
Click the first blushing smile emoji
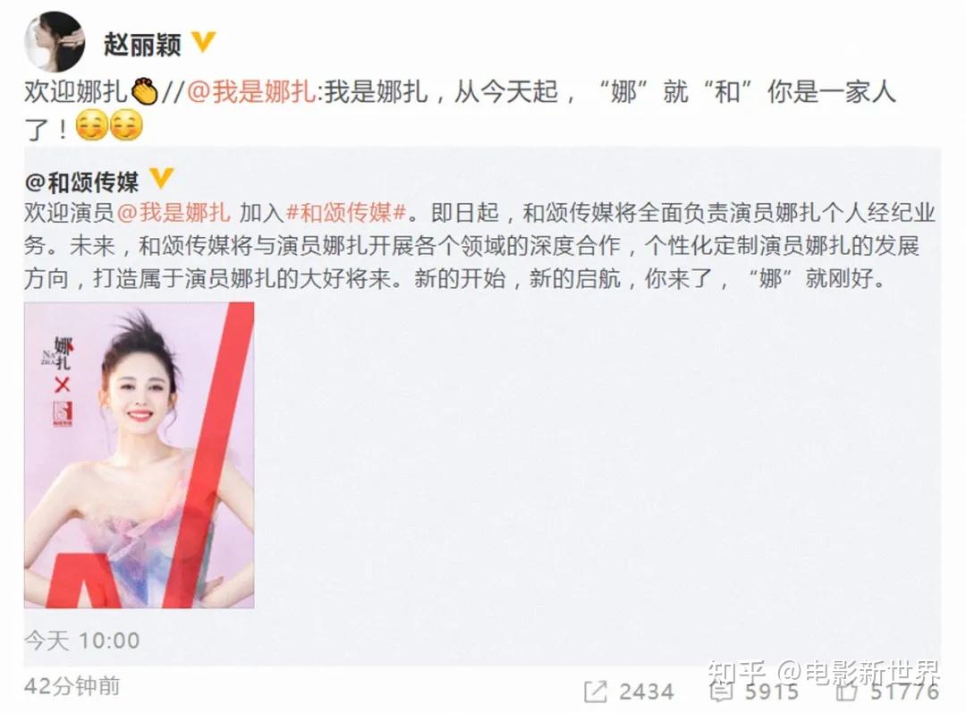coord(92,126)
